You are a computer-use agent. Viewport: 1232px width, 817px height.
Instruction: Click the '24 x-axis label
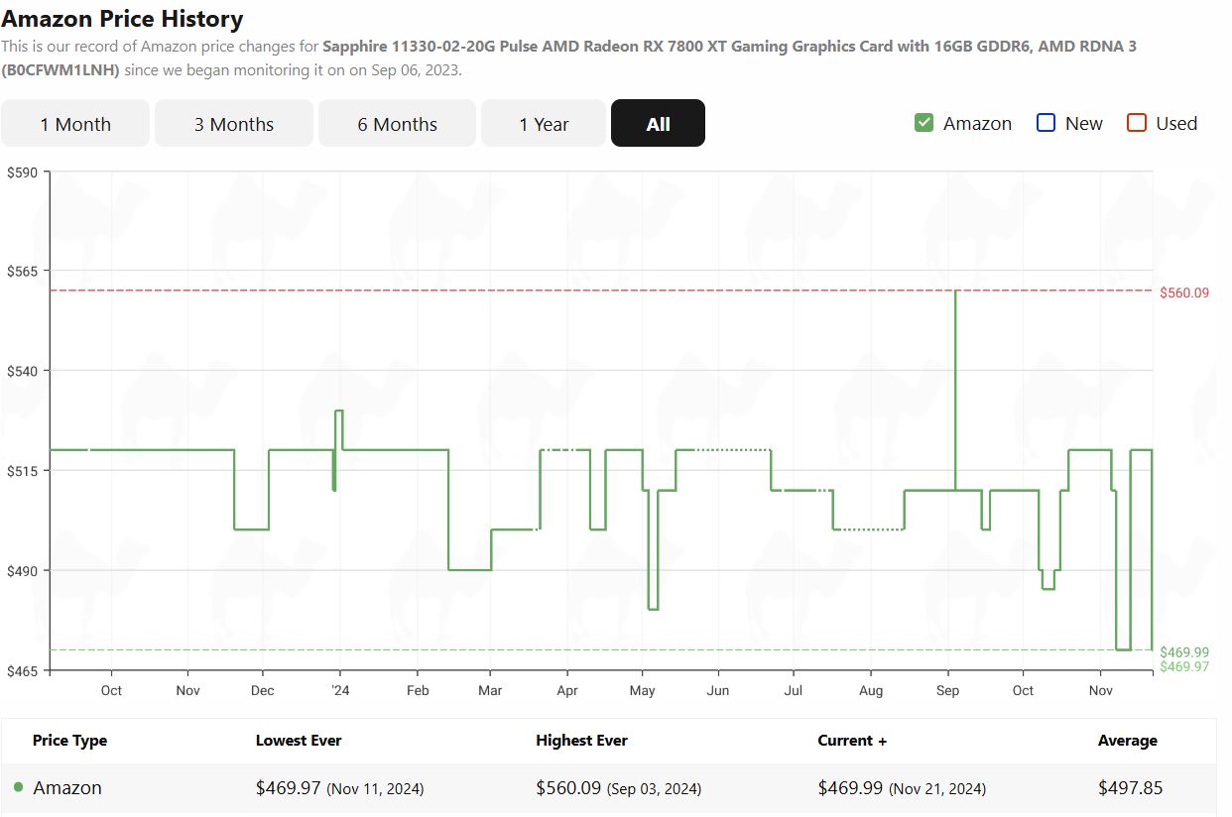(x=338, y=690)
